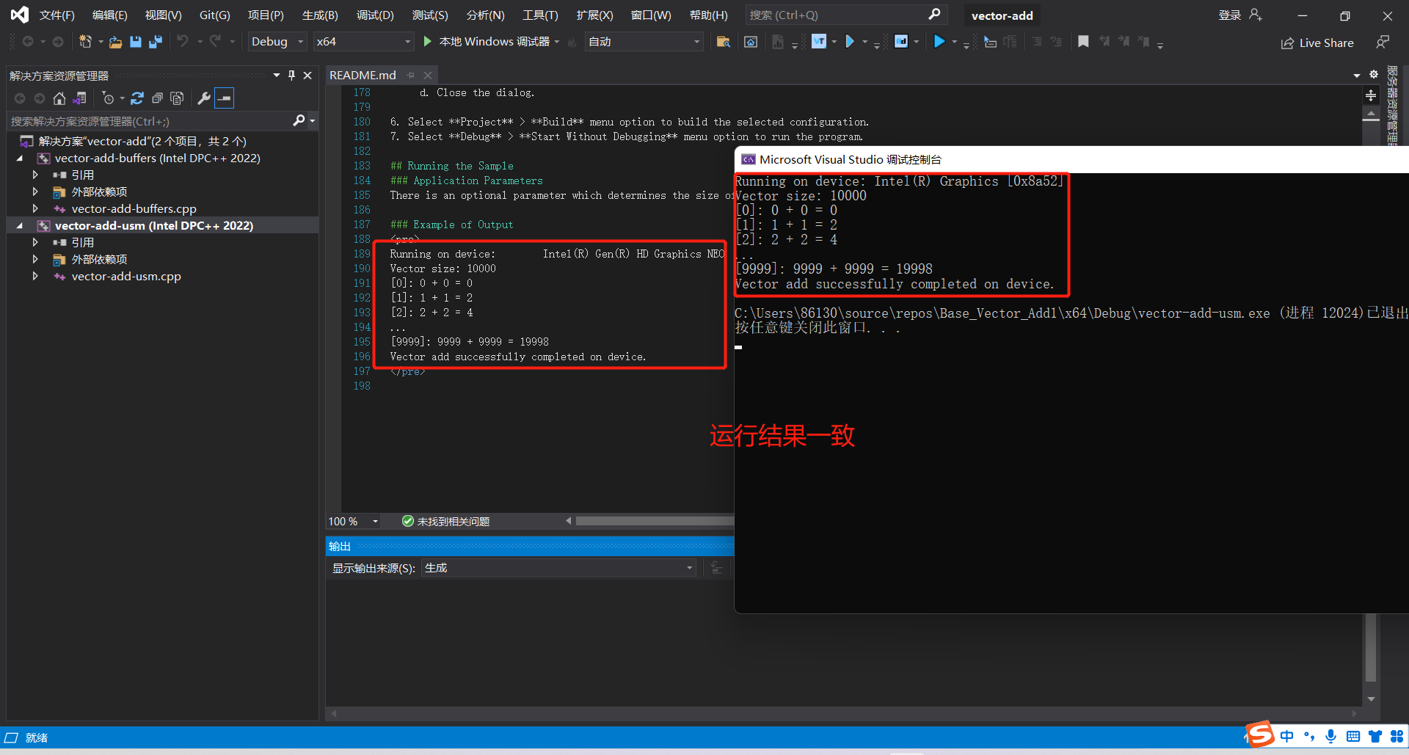Collapse all nodes in Solution Explorer
This screenshot has height=755, width=1409.
pos(157,98)
